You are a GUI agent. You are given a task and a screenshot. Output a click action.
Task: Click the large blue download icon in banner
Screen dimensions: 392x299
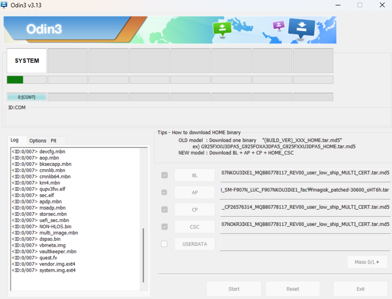point(301,29)
